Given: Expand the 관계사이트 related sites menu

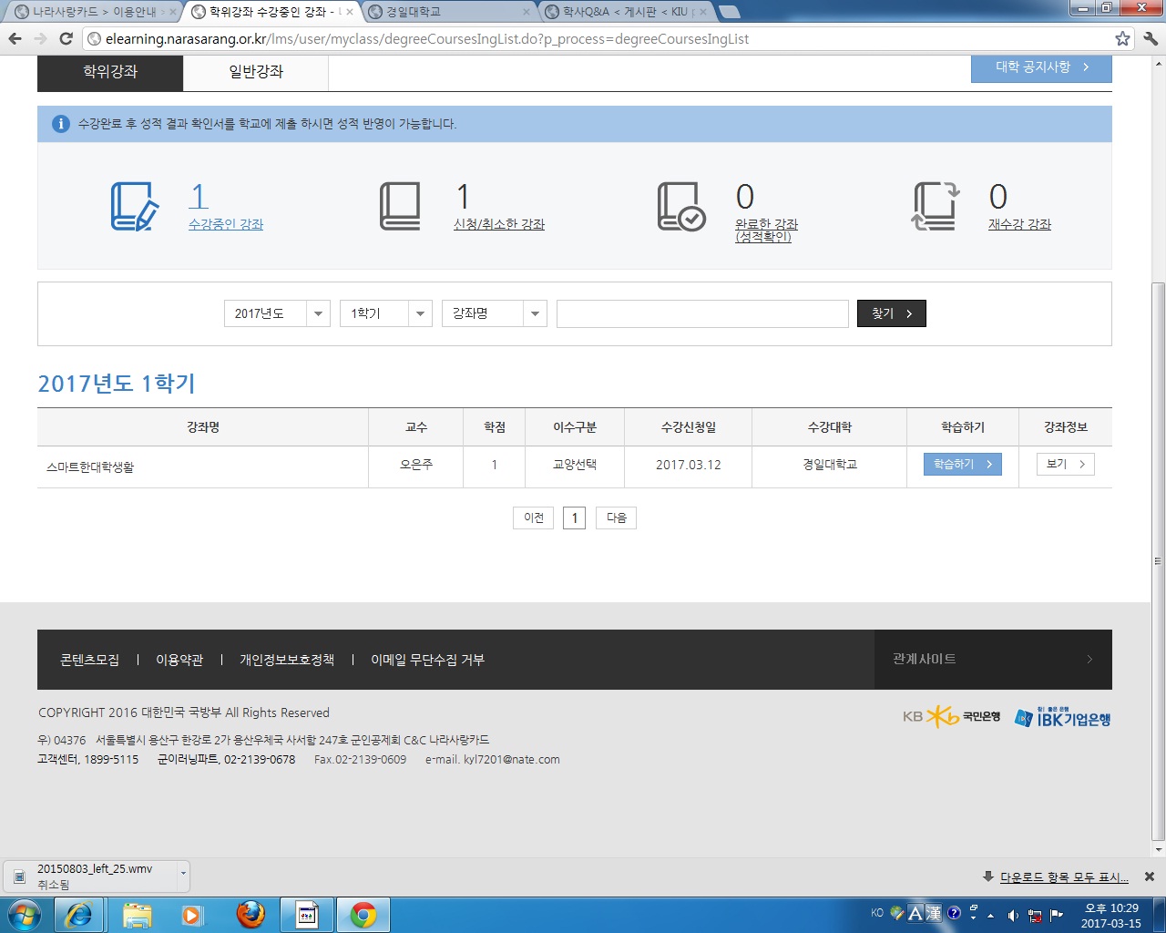Looking at the screenshot, I should (993, 660).
